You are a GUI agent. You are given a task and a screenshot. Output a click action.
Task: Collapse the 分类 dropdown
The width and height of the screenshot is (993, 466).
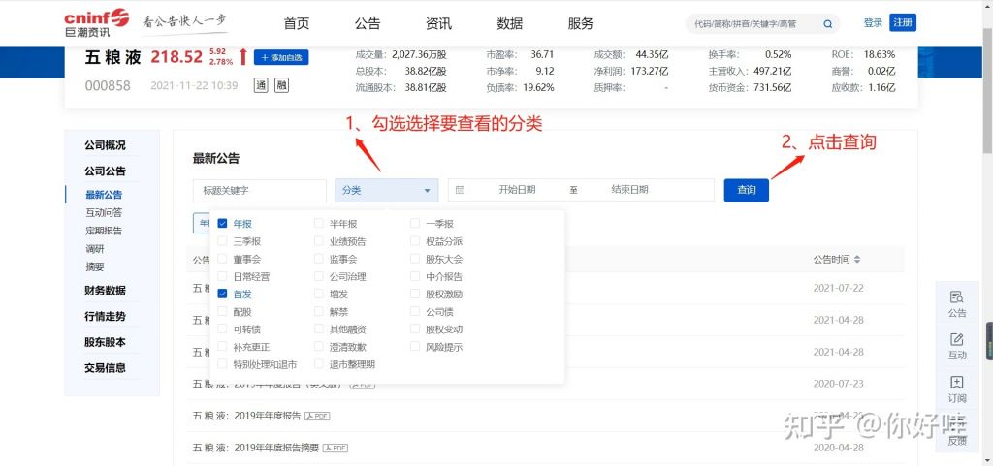pos(386,190)
